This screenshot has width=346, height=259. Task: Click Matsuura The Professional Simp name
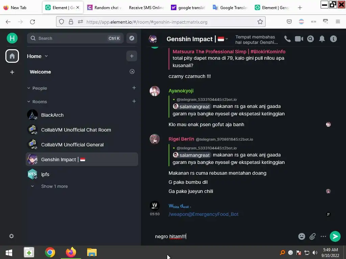(x=229, y=52)
